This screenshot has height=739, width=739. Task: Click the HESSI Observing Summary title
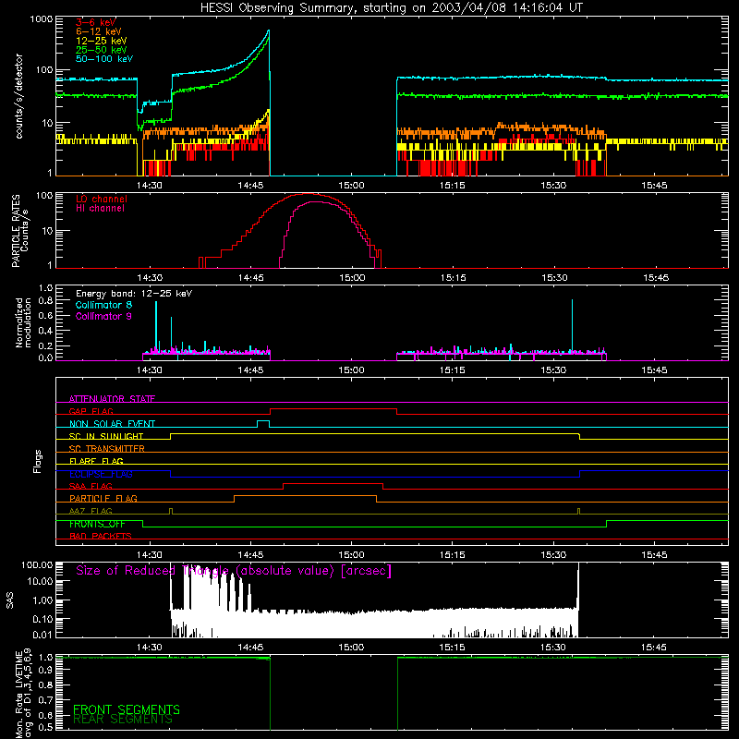pos(391,8)
